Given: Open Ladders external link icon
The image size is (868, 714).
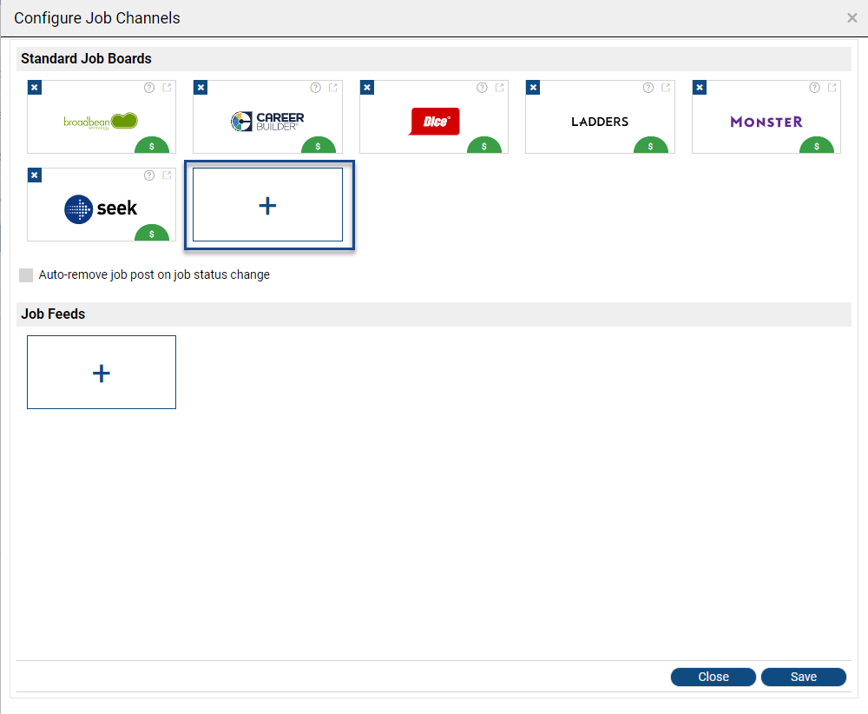Looking at the screenshot, I should (x=666, y=88).
